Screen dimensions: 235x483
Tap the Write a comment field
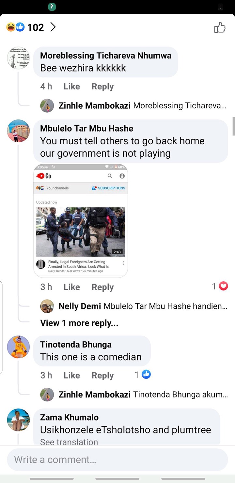[x=117, y=460]
